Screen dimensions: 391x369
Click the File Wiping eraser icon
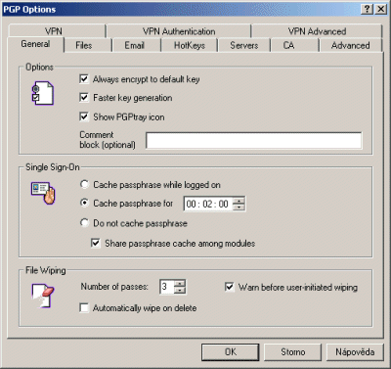coord(43,296)
